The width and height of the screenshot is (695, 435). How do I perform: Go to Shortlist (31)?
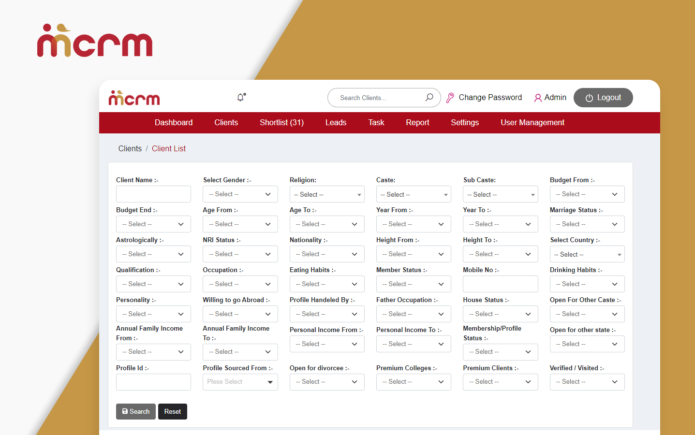(281, 123)
